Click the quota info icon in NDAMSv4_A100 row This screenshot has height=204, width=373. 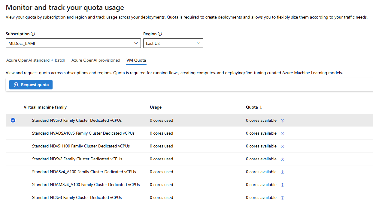coord(282,185)
